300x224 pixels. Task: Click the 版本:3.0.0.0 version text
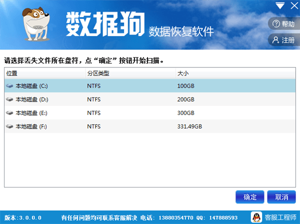(x=23, y=217)
